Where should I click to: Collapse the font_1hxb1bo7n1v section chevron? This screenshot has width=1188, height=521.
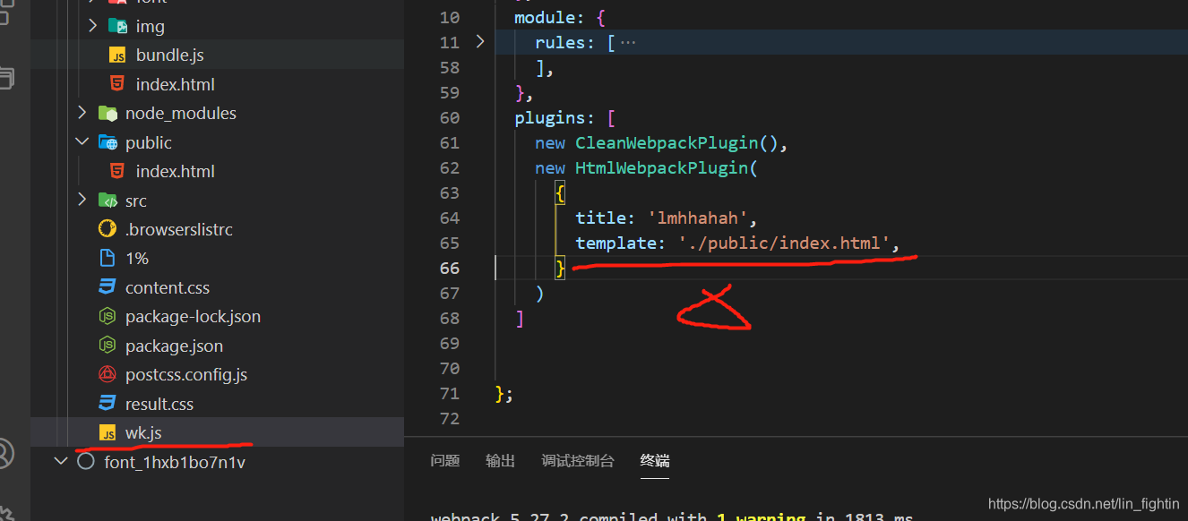tap(61, 461)
